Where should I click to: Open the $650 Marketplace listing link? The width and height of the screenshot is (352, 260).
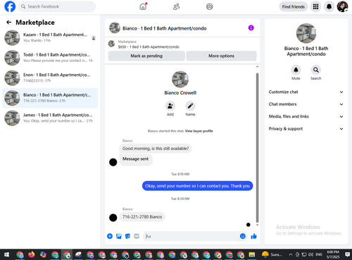coord(149,47)
